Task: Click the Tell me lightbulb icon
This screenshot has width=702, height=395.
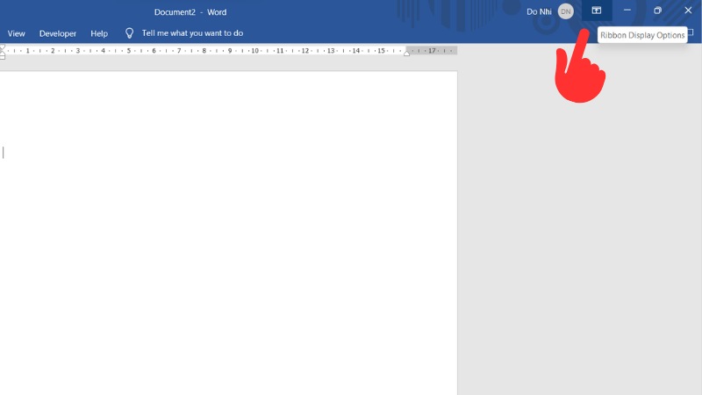Action: click(x=130, y=33)
